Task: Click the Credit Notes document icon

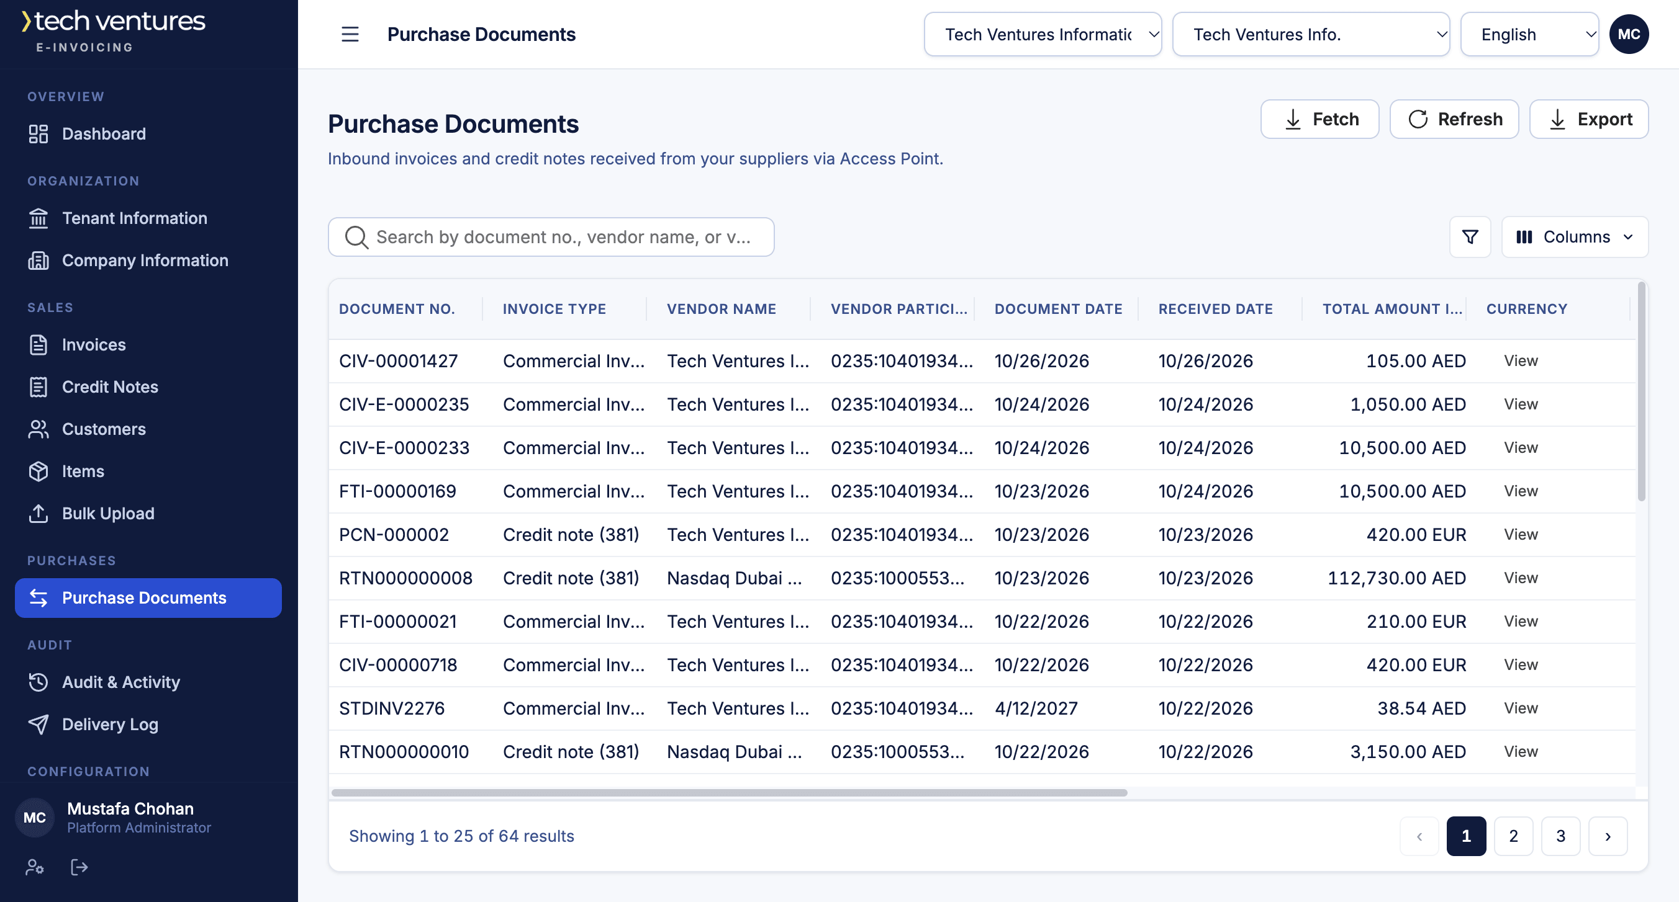Action: [x=38, y=387]
